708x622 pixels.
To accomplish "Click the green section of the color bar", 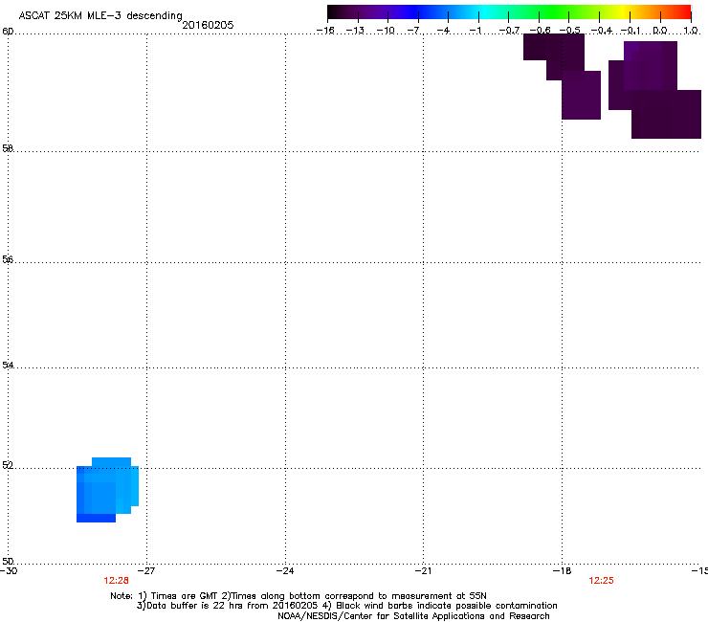I will click(554, 11).
